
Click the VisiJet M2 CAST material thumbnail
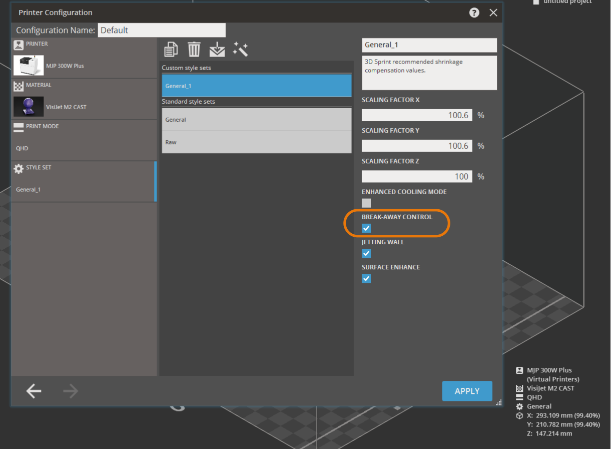pos(29,107)
